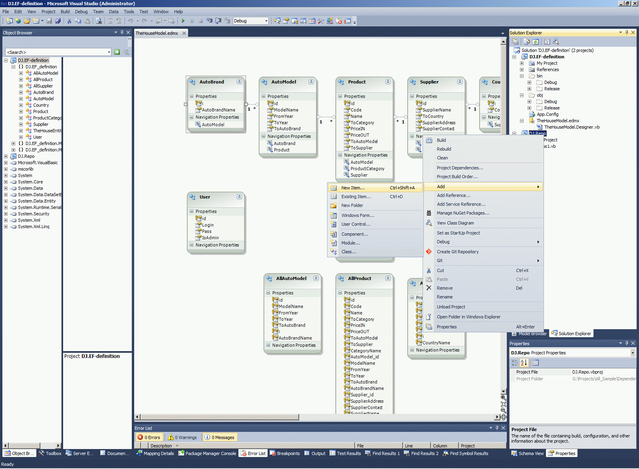Click the Save All toolbar icon

click(x=58, y=21)
